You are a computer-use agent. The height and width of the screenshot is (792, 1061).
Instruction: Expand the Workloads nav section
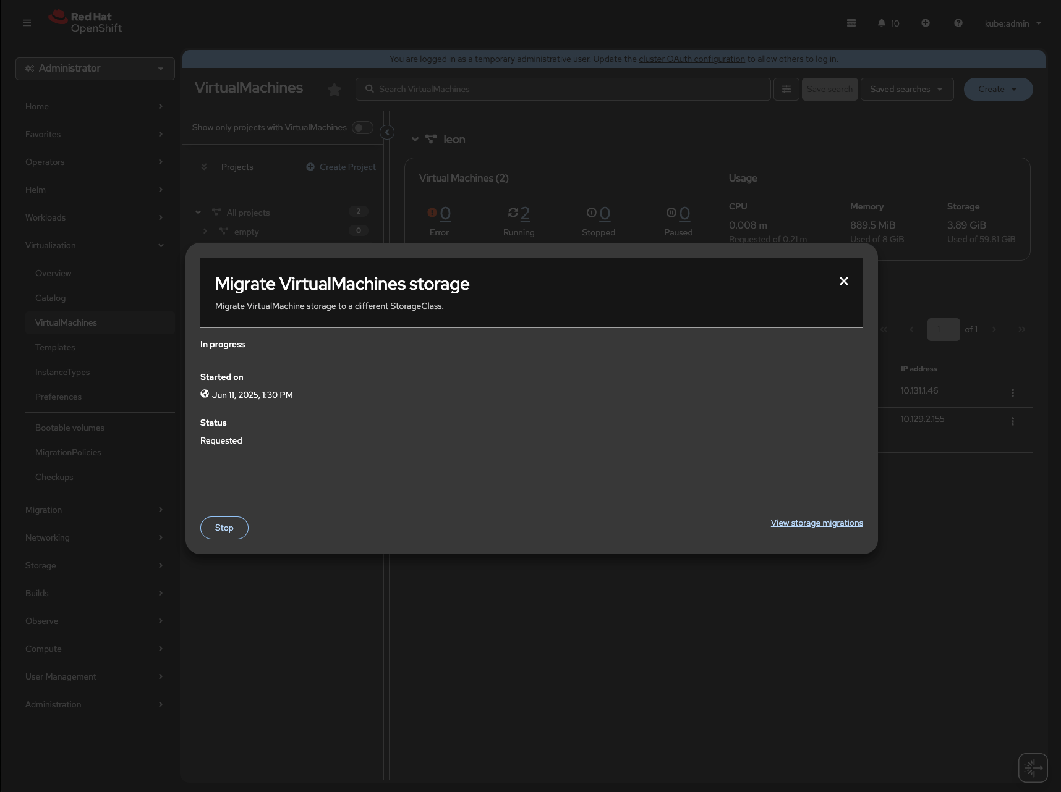(x=95, y=217)
